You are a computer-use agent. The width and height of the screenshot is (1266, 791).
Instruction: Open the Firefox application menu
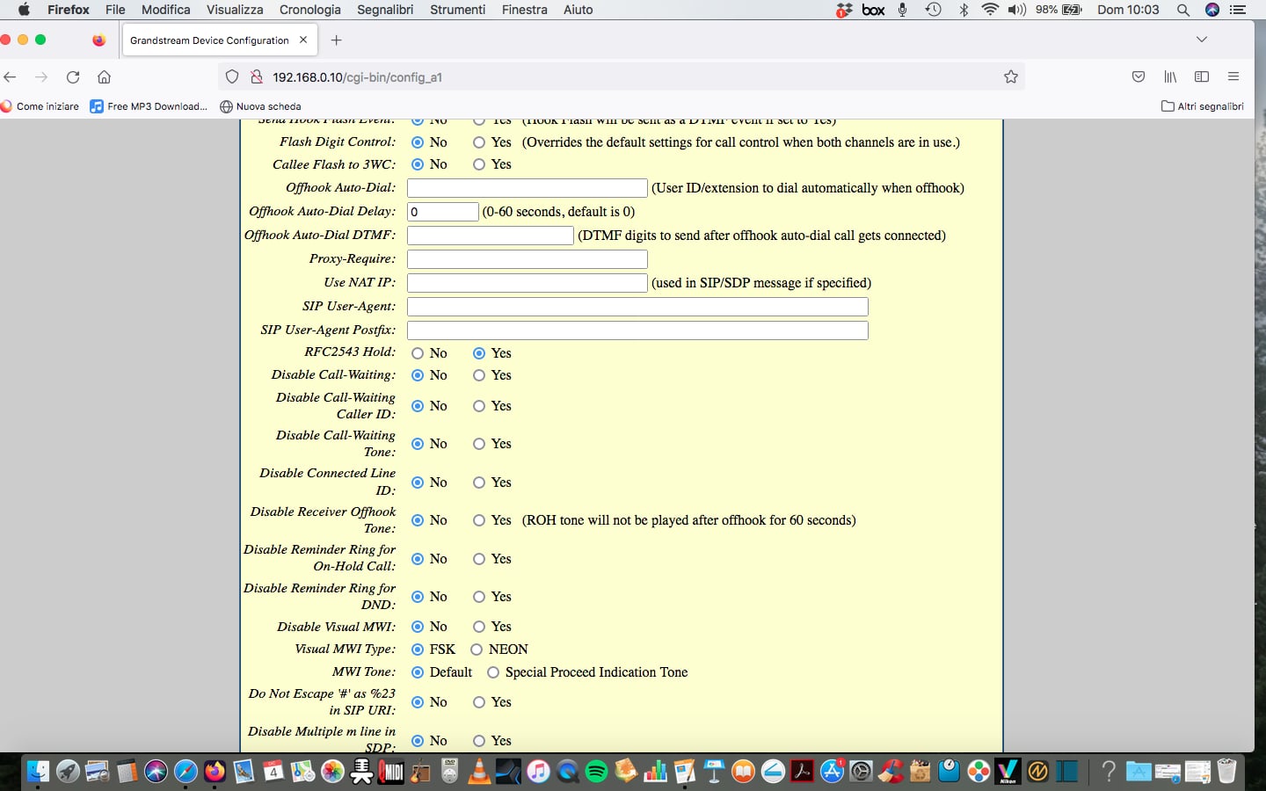click(x=1233, y=77)
